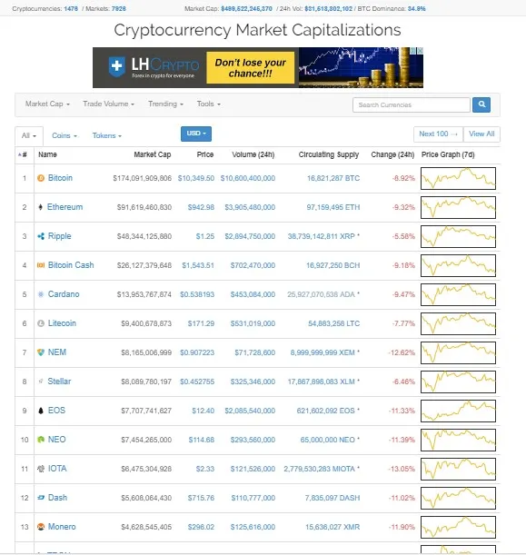Viewport: 526px width, 555px height.
Task: Click the Bitcoin coin icon
Action: [x=41, y=178]
